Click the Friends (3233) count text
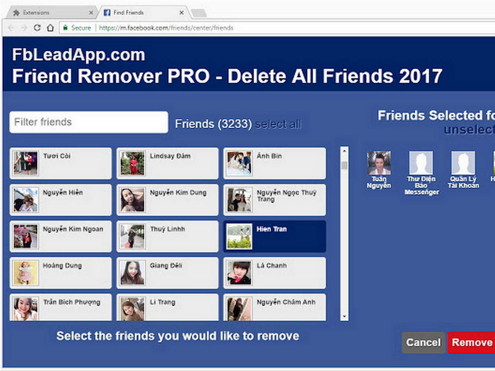495x371 pixels. [213, 124]
